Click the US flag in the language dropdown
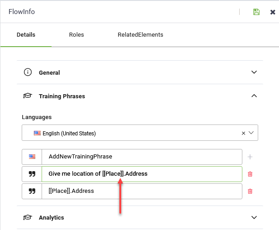Screen dimensions: 279x230 [x=37, y=133]
